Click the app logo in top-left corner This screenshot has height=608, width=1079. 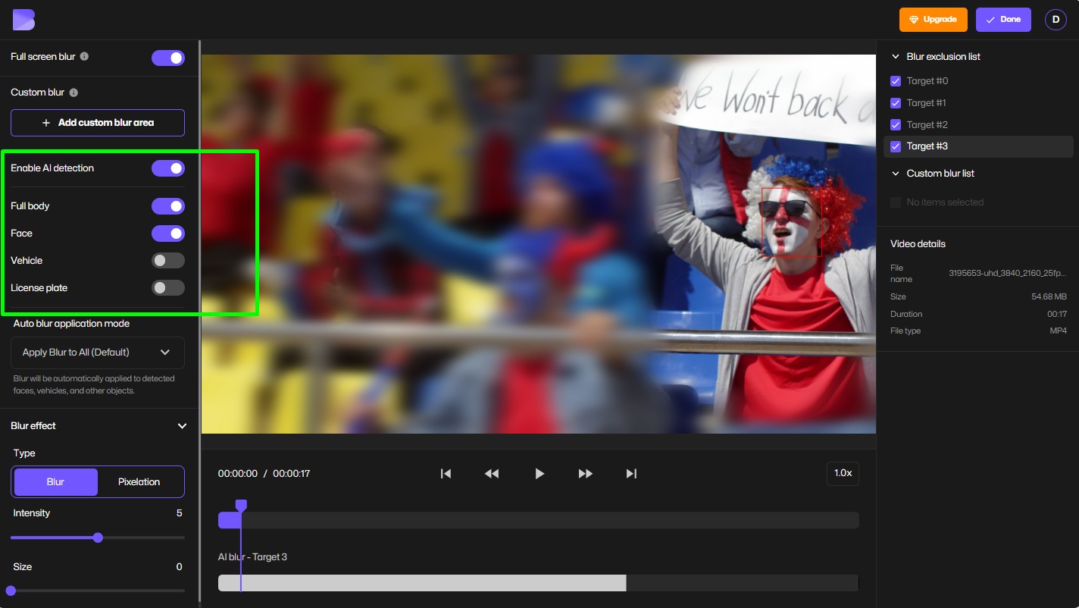coord(23,19)
